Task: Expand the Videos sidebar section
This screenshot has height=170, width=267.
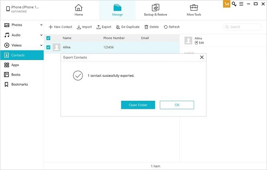Action: coord(41,45)
